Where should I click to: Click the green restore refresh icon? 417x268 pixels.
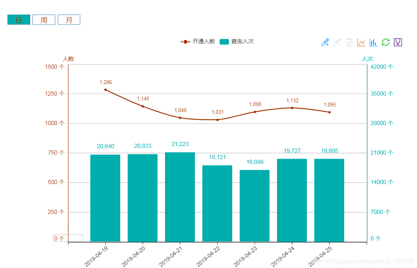[x=385, y=42]
